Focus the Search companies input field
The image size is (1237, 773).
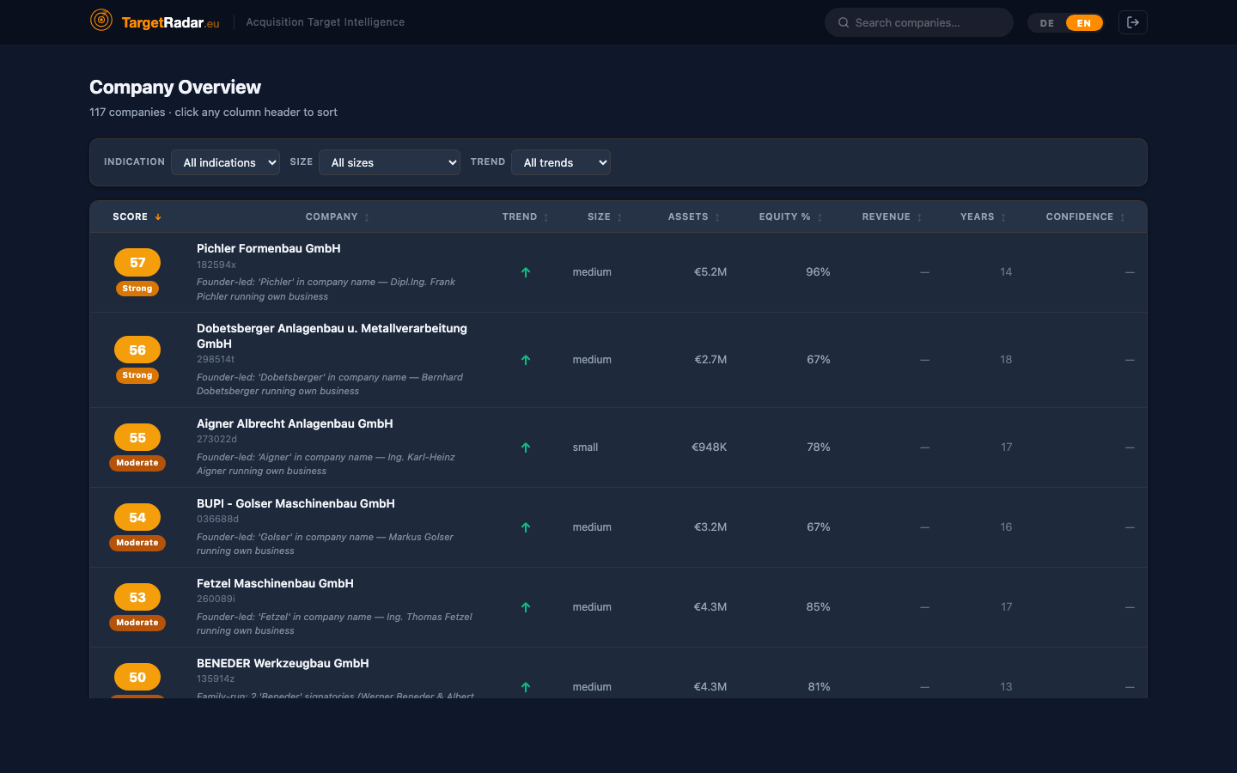[x=919, y=22]
